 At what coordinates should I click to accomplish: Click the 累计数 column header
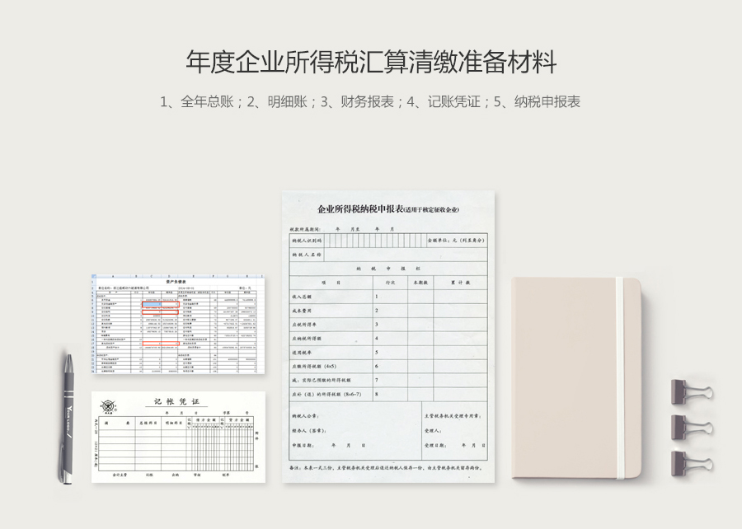pyautogui.click(x=460, y=283)
